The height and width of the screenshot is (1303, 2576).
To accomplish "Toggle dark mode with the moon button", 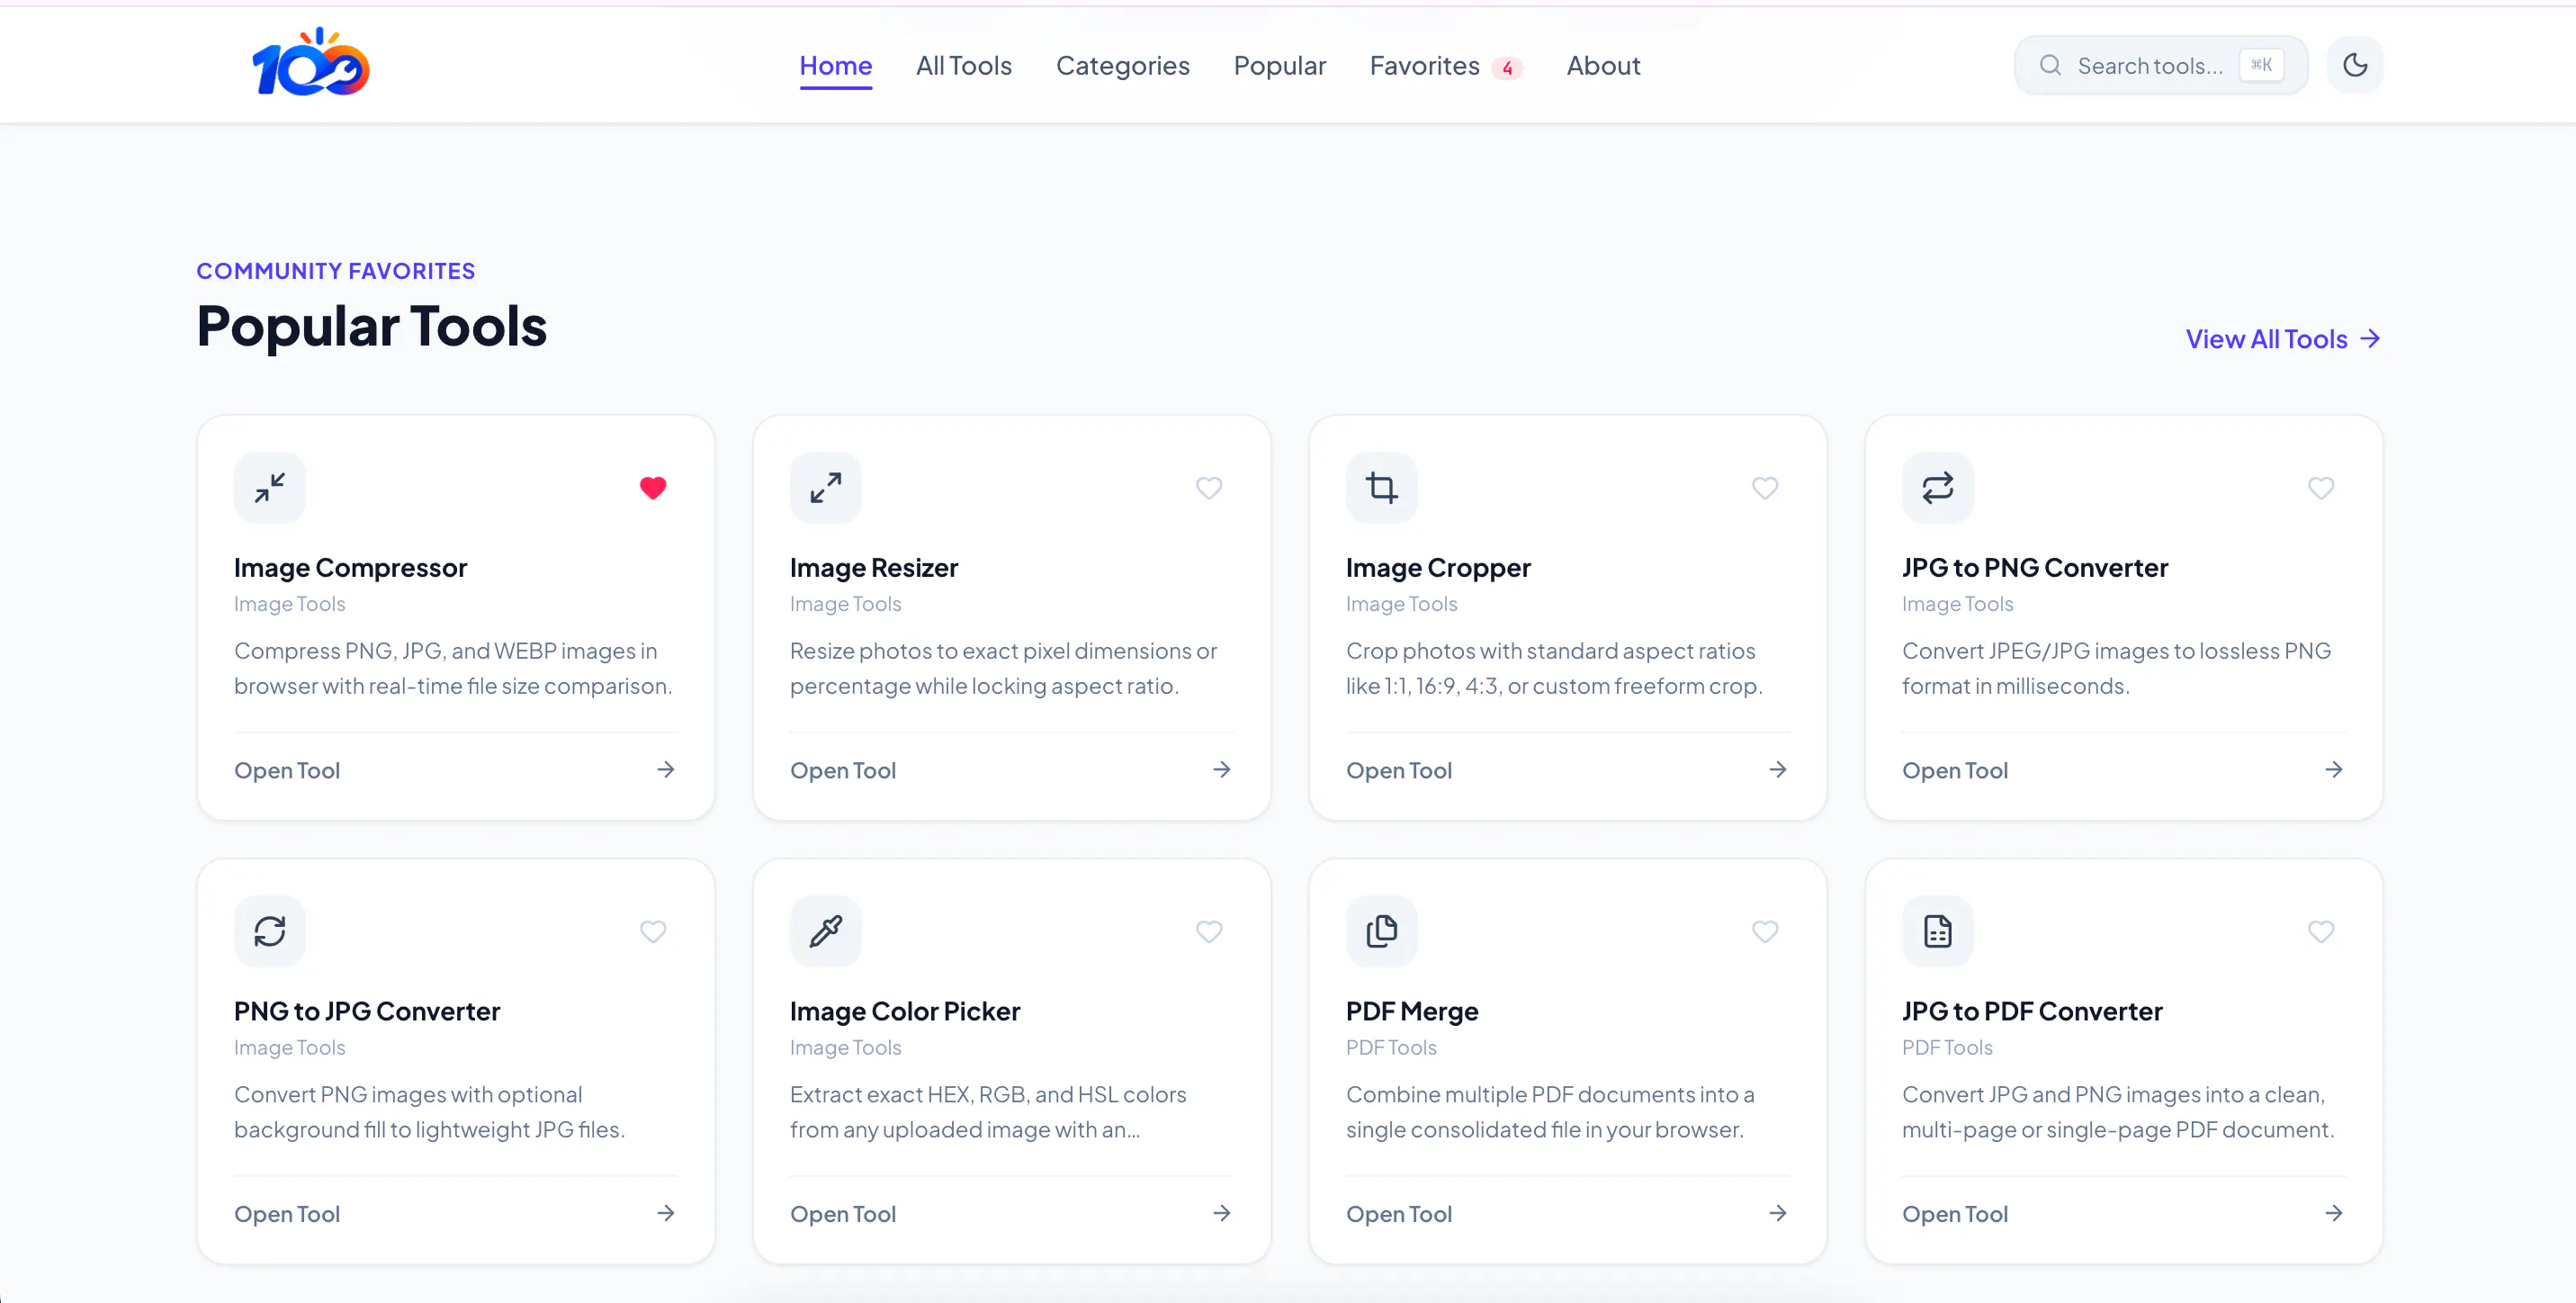I will 2355,65.
